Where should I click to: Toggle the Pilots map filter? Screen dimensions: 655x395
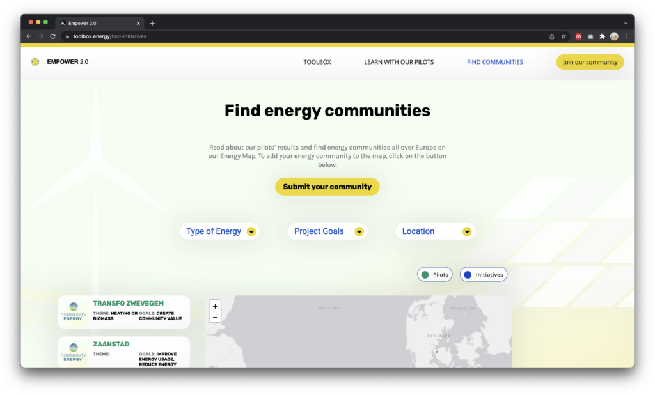[x=434, y=274]
